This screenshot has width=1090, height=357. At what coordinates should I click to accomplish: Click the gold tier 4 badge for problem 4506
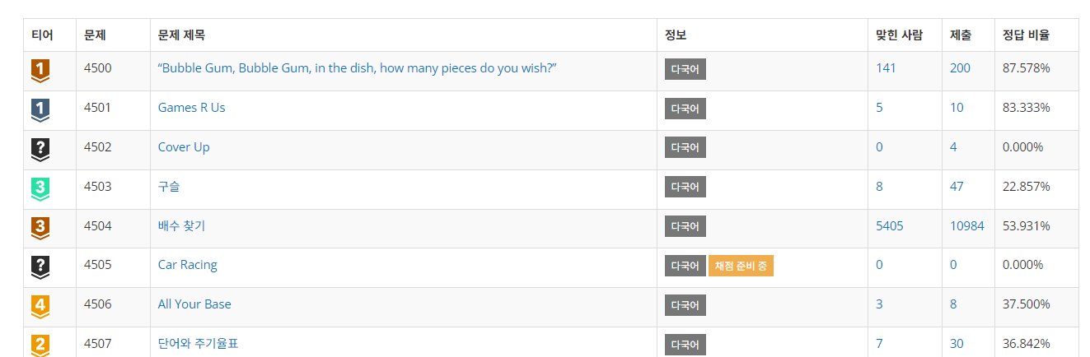pos(40,306)
